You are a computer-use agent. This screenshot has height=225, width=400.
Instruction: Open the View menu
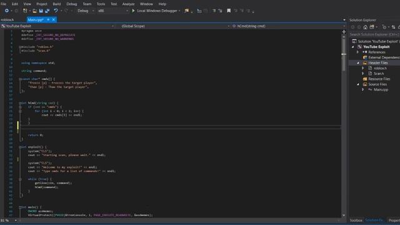point(27,4)
